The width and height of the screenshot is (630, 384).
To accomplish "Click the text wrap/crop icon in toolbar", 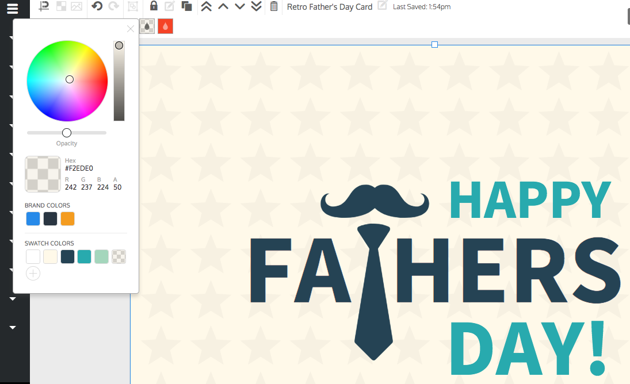I will pyautogui.click(x=44, y=6).
